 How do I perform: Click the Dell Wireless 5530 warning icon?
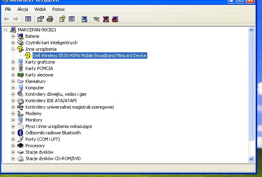tap(28, 56)
